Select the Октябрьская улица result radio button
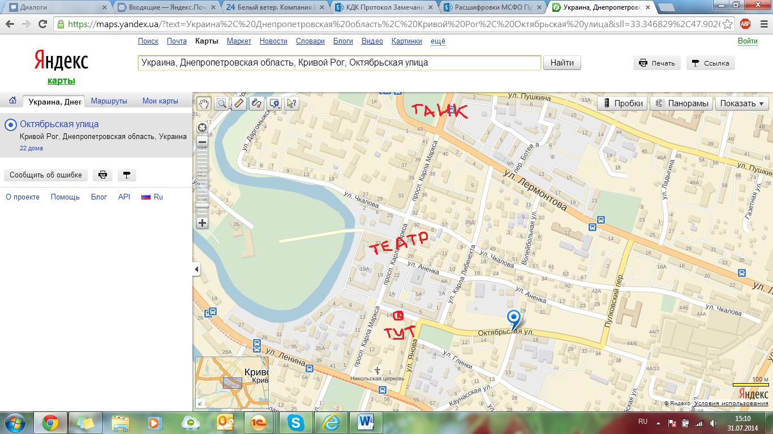The width and height of the screenshot is (773, 434). (x=10, y=124)
